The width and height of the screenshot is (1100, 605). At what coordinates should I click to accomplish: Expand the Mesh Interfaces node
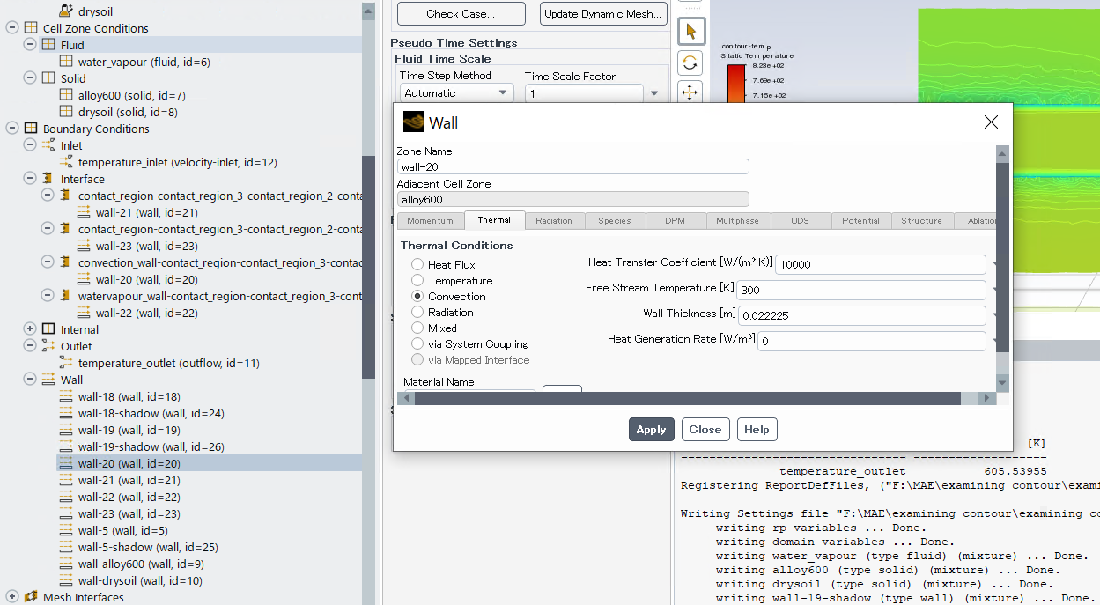12,597
